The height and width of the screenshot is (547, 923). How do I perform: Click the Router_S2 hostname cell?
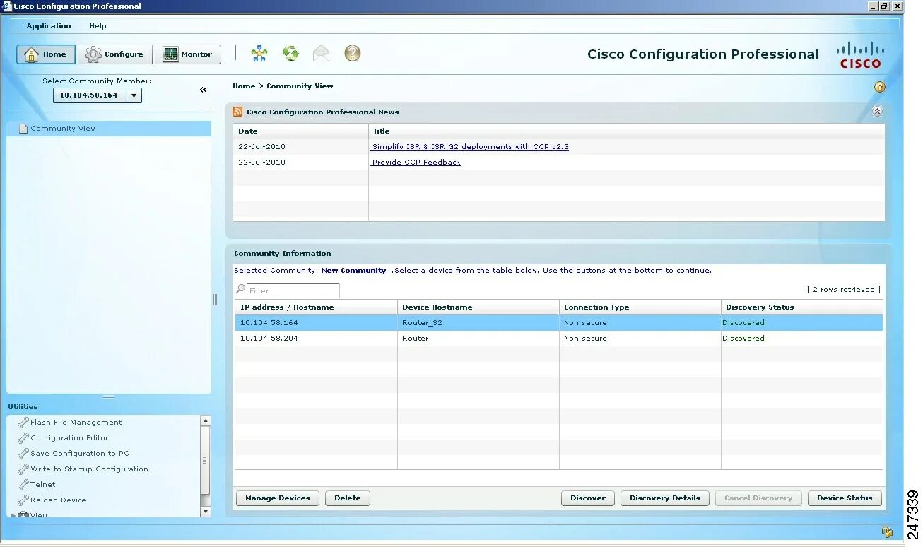(x=478, y=323)
